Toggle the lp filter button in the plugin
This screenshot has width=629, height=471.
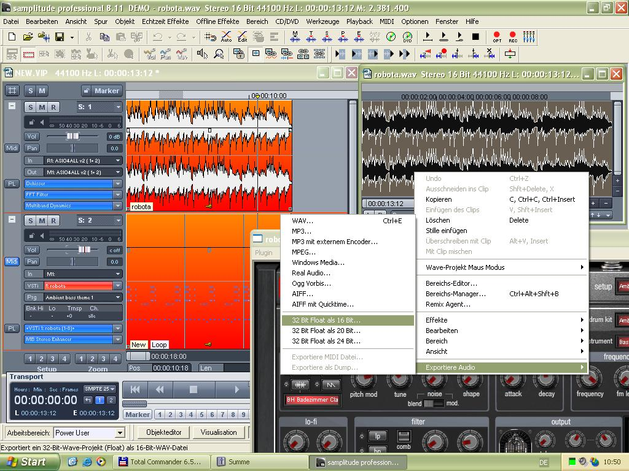[x=377, y=435]
